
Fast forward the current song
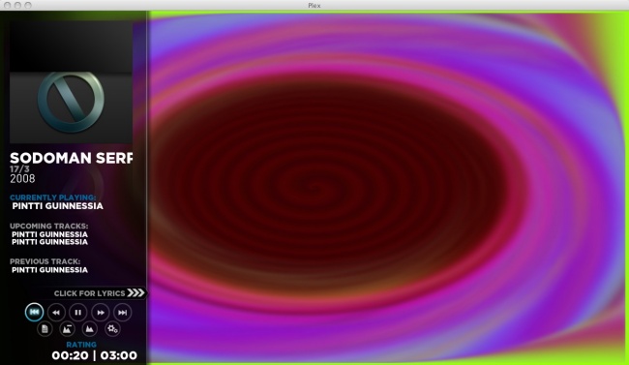click(x=101, y=313)
